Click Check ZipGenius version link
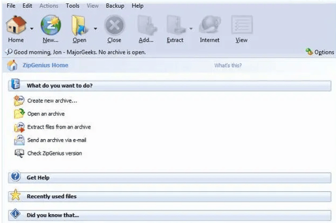Viewport: 336px width, 223px height. (55, 153)
